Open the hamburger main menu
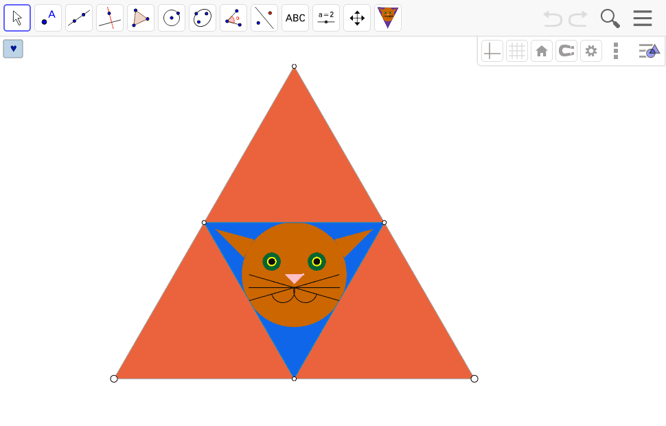 pos(642,19)
